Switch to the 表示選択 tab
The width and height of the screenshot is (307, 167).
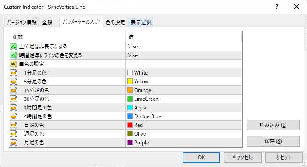[141, 23]
